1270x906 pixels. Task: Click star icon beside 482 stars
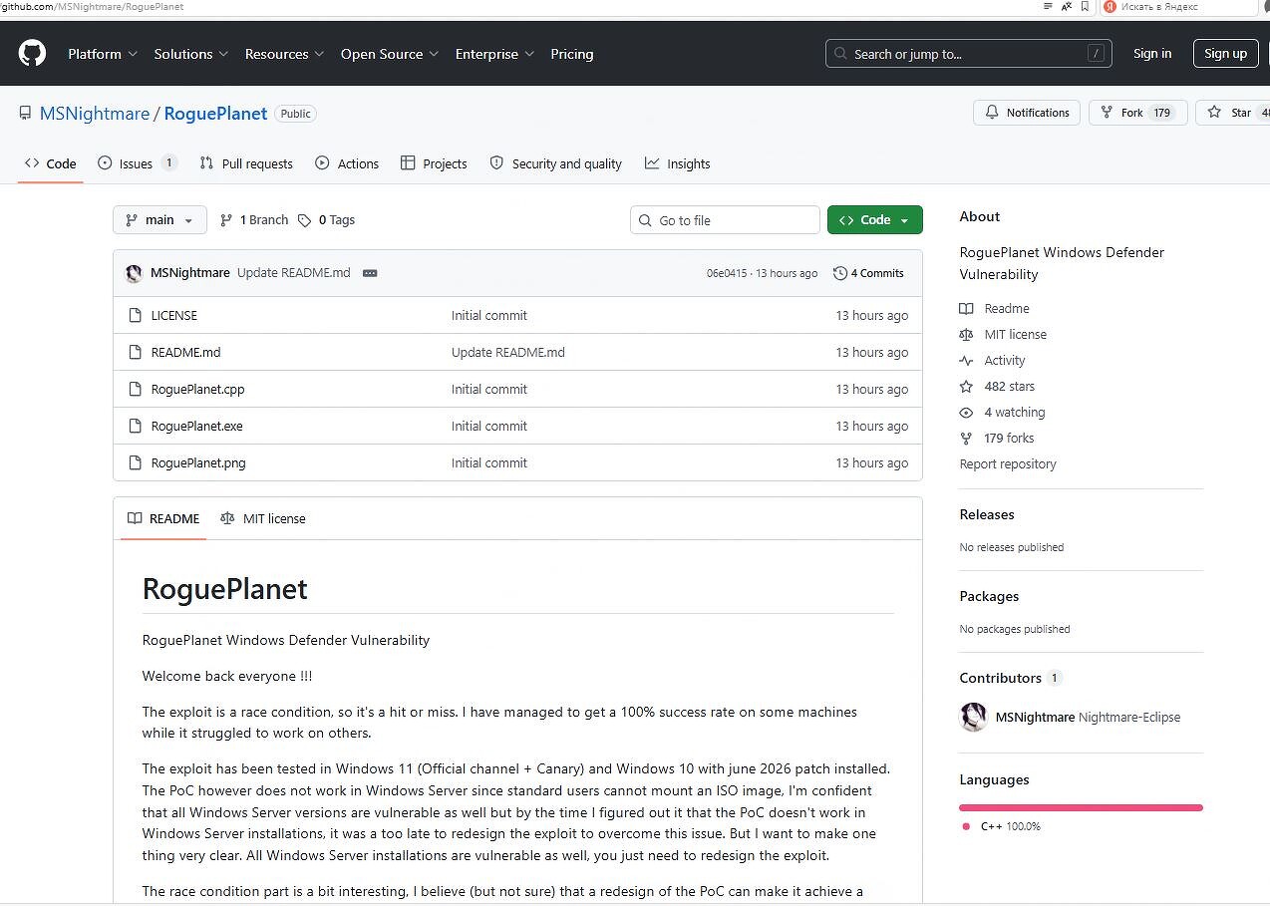tap(966, 387)
